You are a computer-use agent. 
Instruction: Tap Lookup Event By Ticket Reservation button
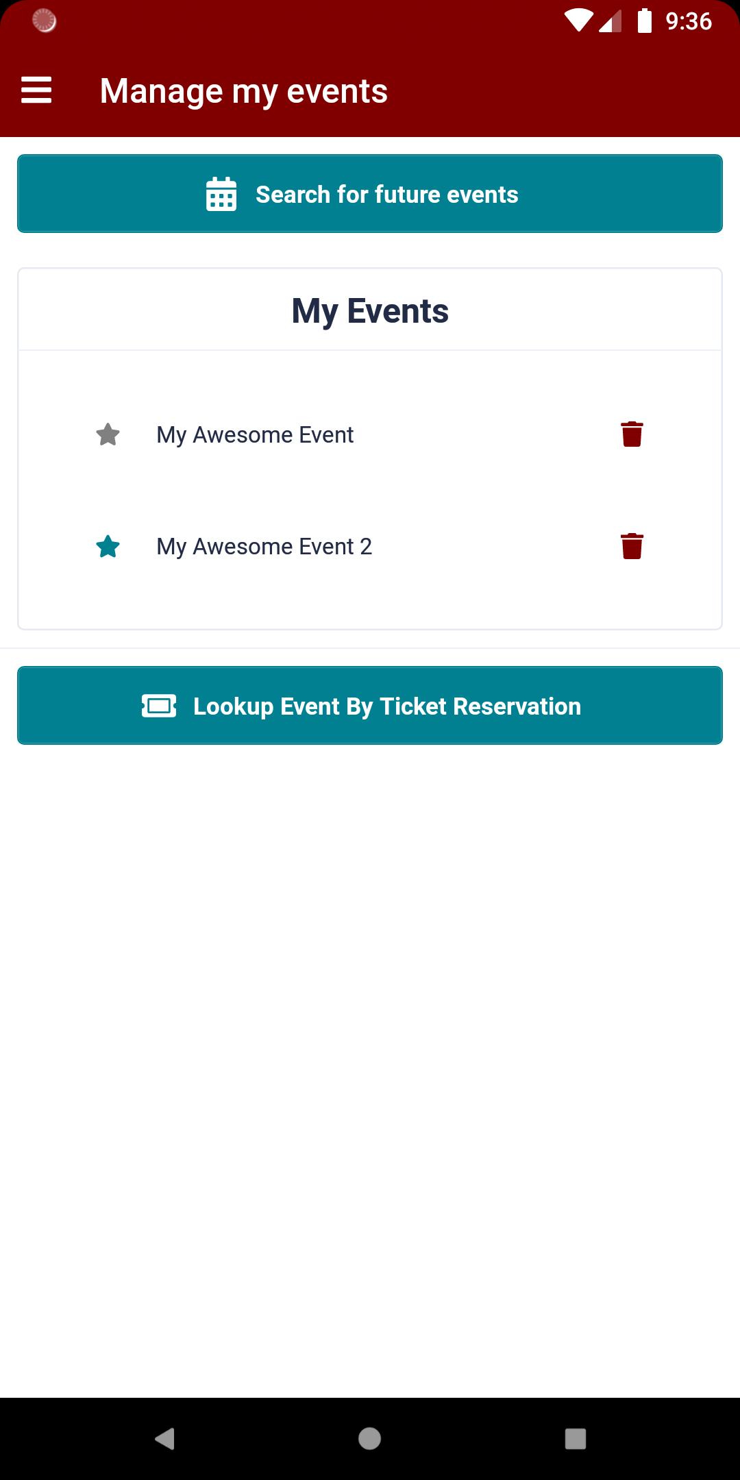[370, 706]
